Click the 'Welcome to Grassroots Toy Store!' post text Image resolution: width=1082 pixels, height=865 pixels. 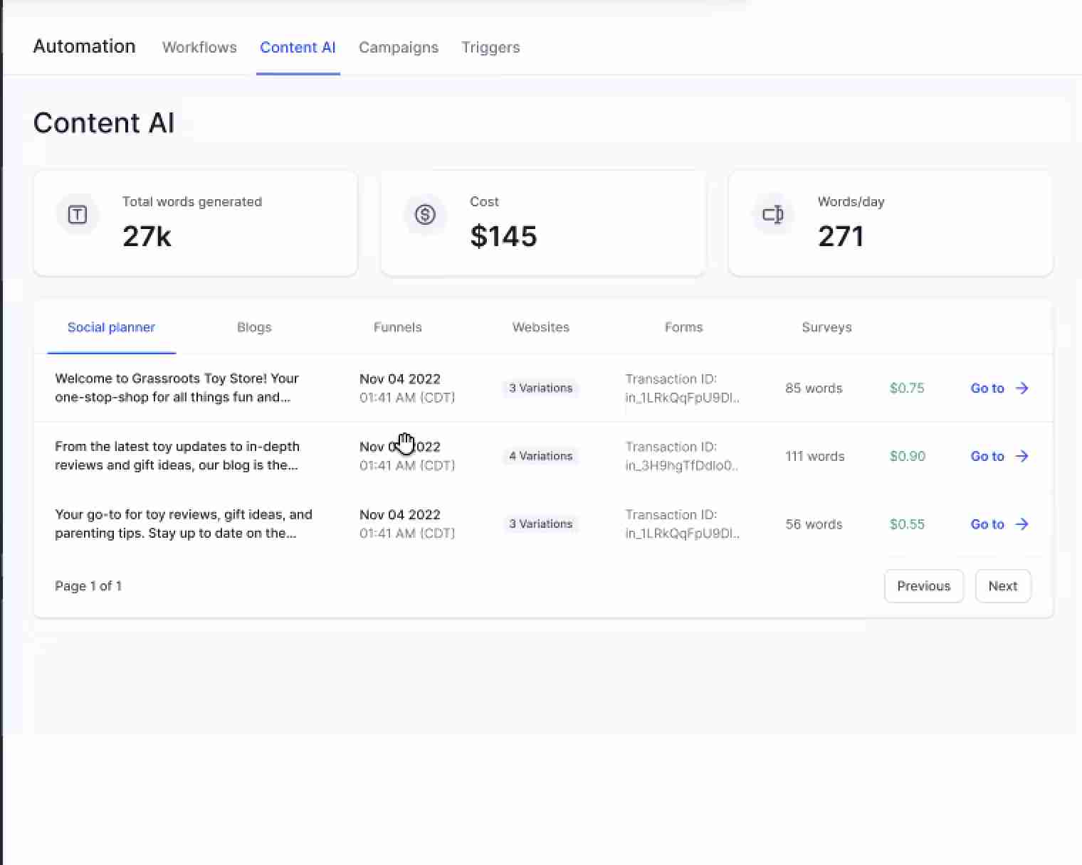pyautogui.click(x=177, y=388)
